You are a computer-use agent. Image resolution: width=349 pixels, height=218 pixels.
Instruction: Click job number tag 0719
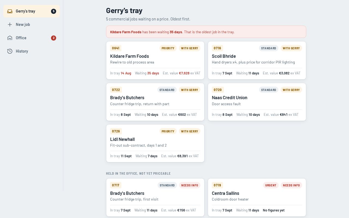tap(217, 185)
